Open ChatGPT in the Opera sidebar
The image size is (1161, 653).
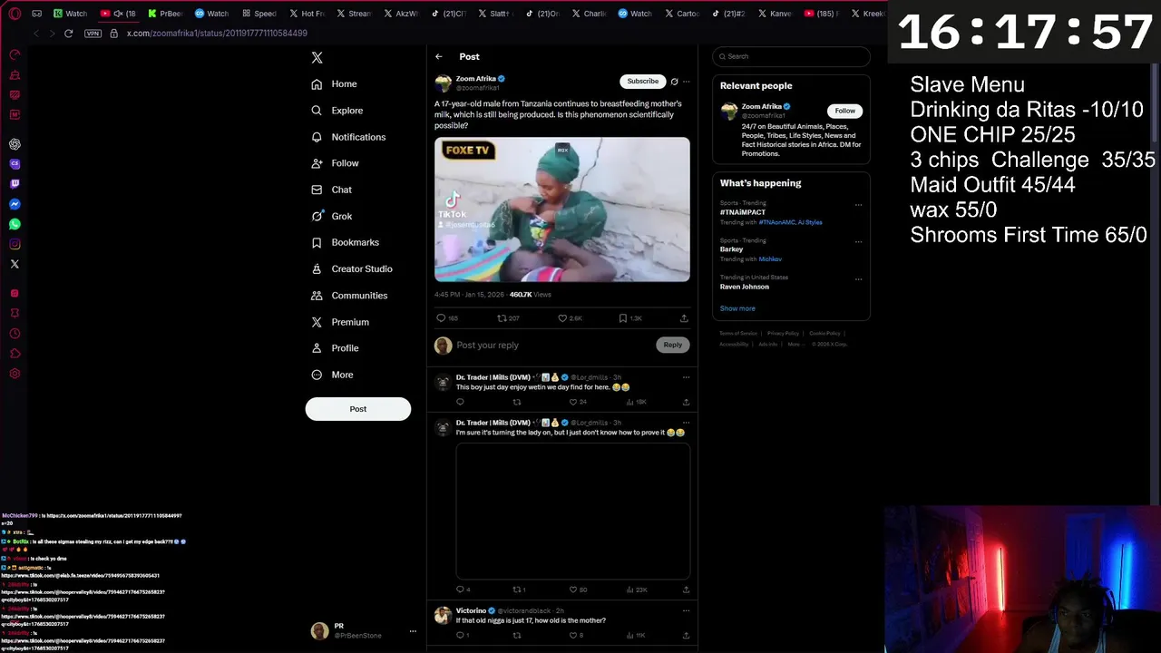[15, 144]
